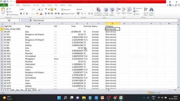Viewport: 180px width, 101px height.
Task: Click the Copy icon
Action: point(7,12)
